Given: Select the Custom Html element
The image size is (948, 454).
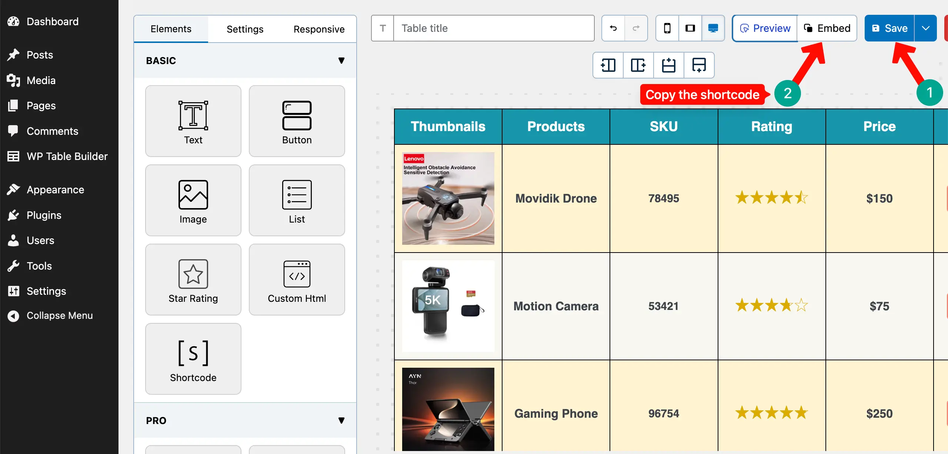Looking at the screenshot, I should [297, 280].
